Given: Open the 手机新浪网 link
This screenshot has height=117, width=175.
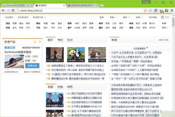Looking at the screenshot, I should 23,18.
